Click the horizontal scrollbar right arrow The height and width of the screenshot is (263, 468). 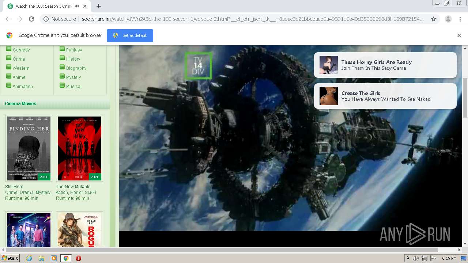pyautogui.click(x=459, y=250)
